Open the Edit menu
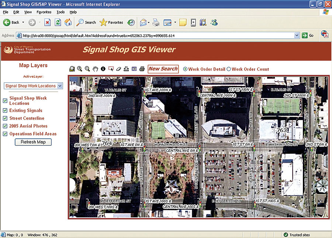Screen dimensions: 332x238 point(16,12)
